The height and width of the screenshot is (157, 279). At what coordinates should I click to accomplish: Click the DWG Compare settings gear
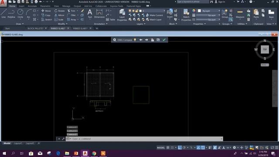tap(115, 40)
